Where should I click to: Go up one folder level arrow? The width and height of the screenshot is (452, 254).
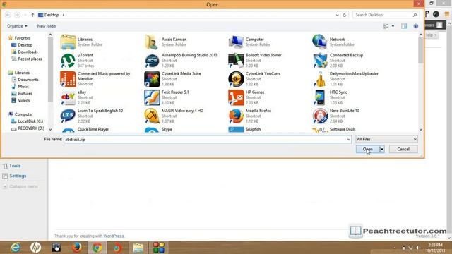coord(32,15)
